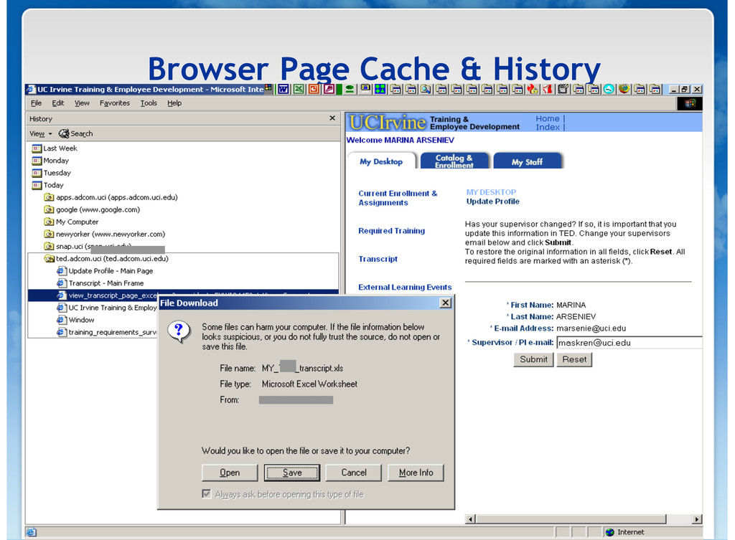
Task: Close the History panel
Action: pos(332,118)
